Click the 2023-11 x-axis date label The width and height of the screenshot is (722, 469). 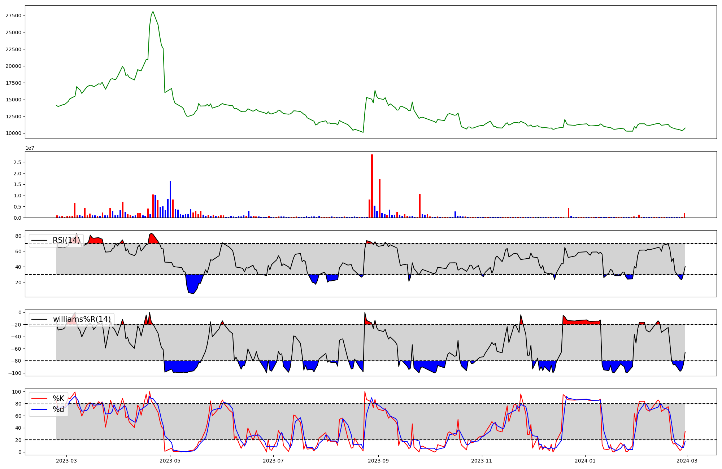482,461
